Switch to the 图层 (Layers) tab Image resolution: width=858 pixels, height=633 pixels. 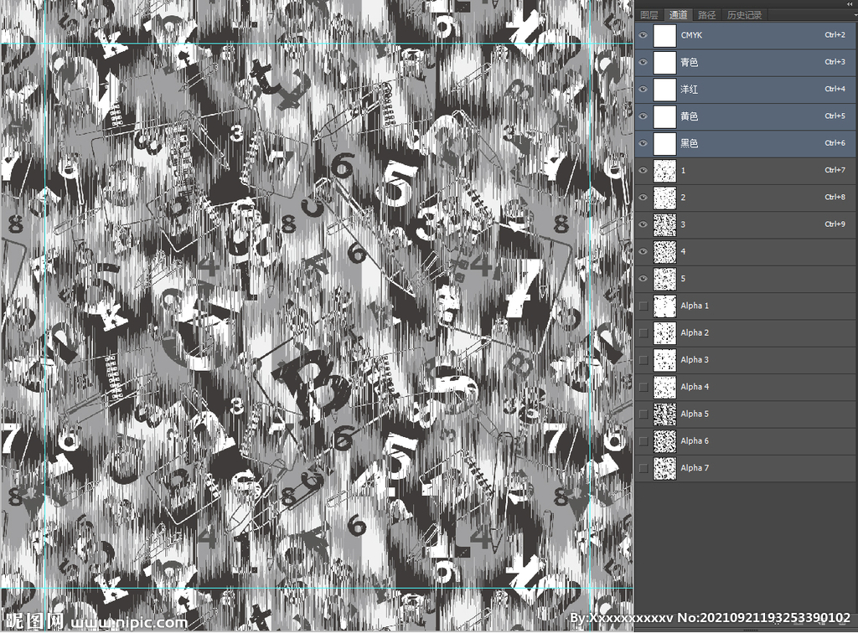click(649, 15)
